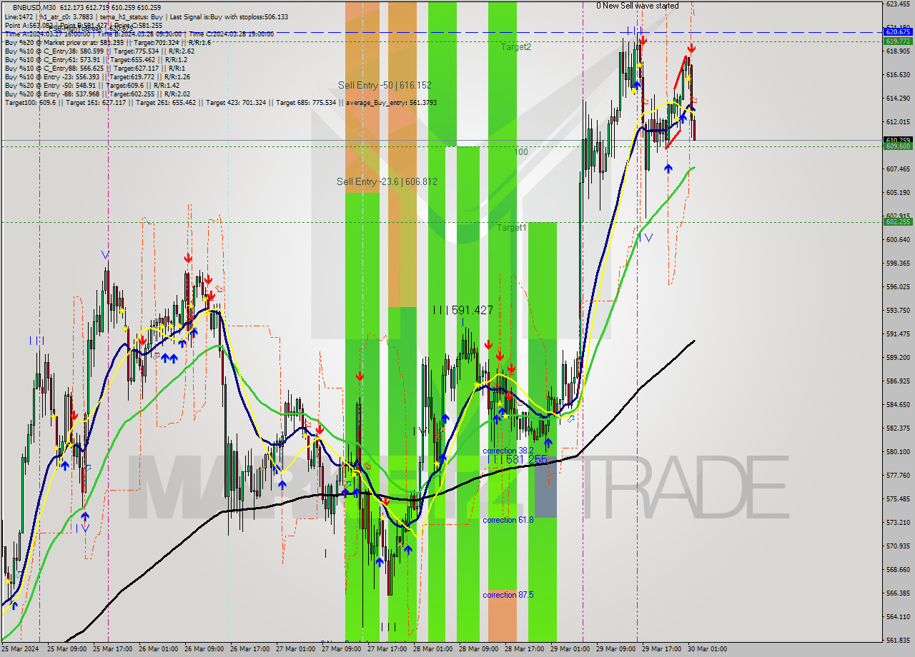Click the '29 Mar 17:00' time axis label

point(661,649)
